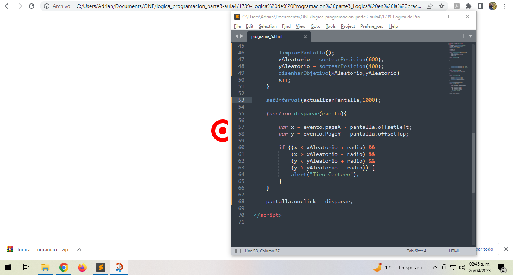
Task: Open Sublime Text Find menu
Action: [x=286, y=26]
